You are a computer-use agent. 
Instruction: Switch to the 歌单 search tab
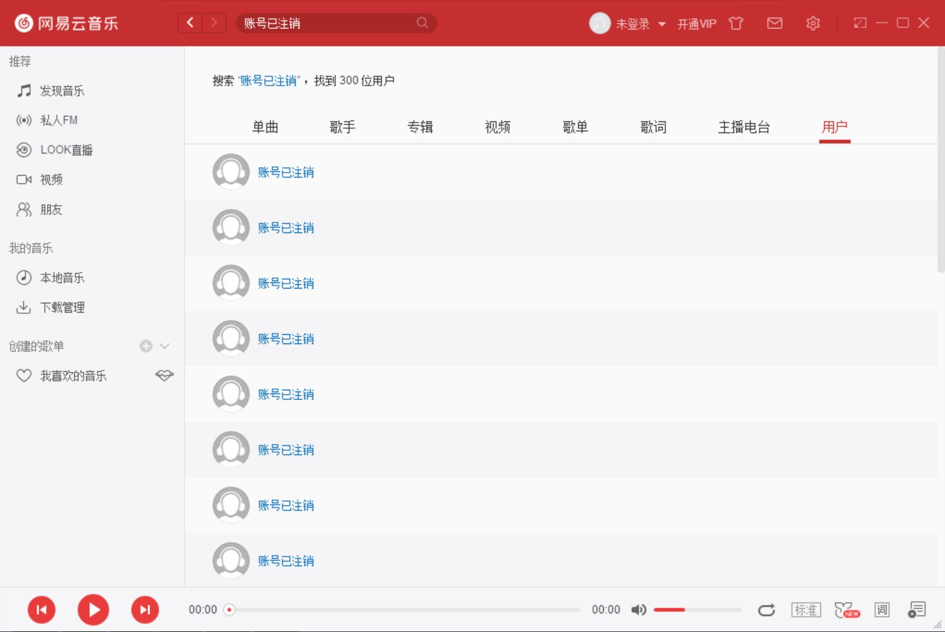point(575,127)
